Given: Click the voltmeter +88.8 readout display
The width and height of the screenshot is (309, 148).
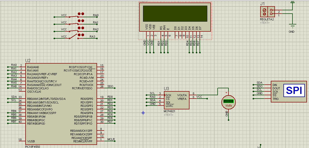Looking at the screenshot, I should coord(229,101).
